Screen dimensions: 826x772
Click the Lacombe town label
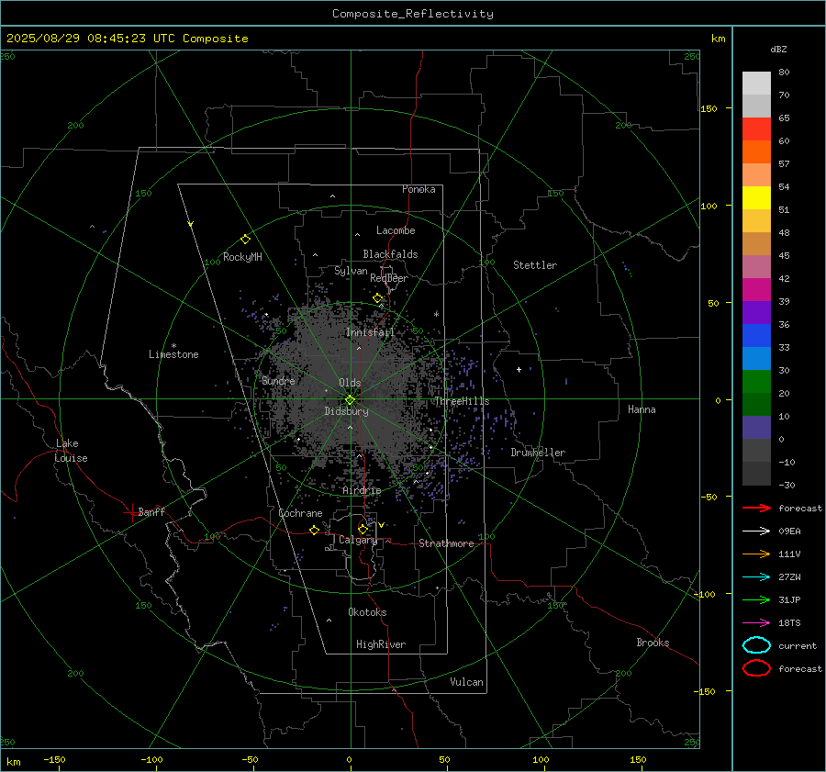click(x=396, y=230)
